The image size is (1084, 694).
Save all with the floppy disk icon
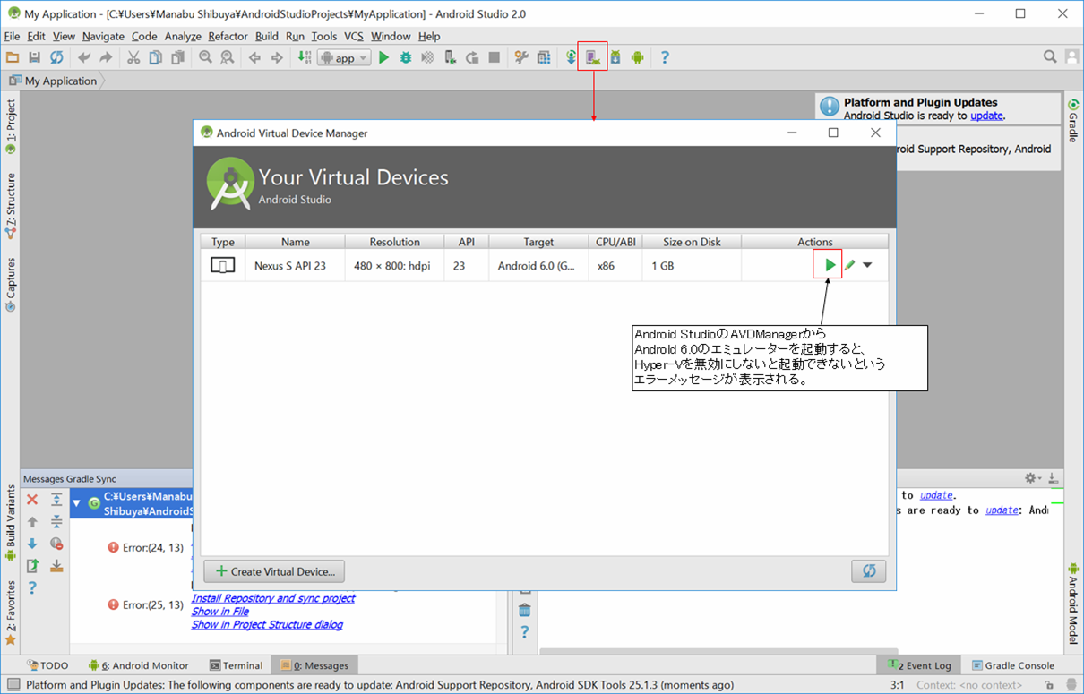(34, 57)
